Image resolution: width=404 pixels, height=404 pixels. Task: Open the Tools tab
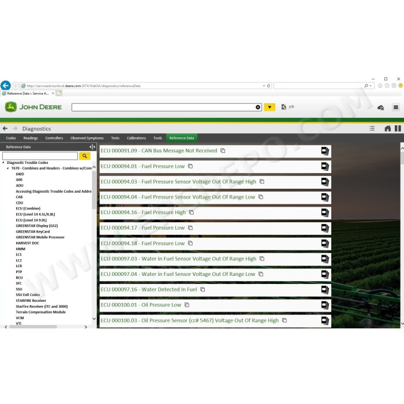158,138
